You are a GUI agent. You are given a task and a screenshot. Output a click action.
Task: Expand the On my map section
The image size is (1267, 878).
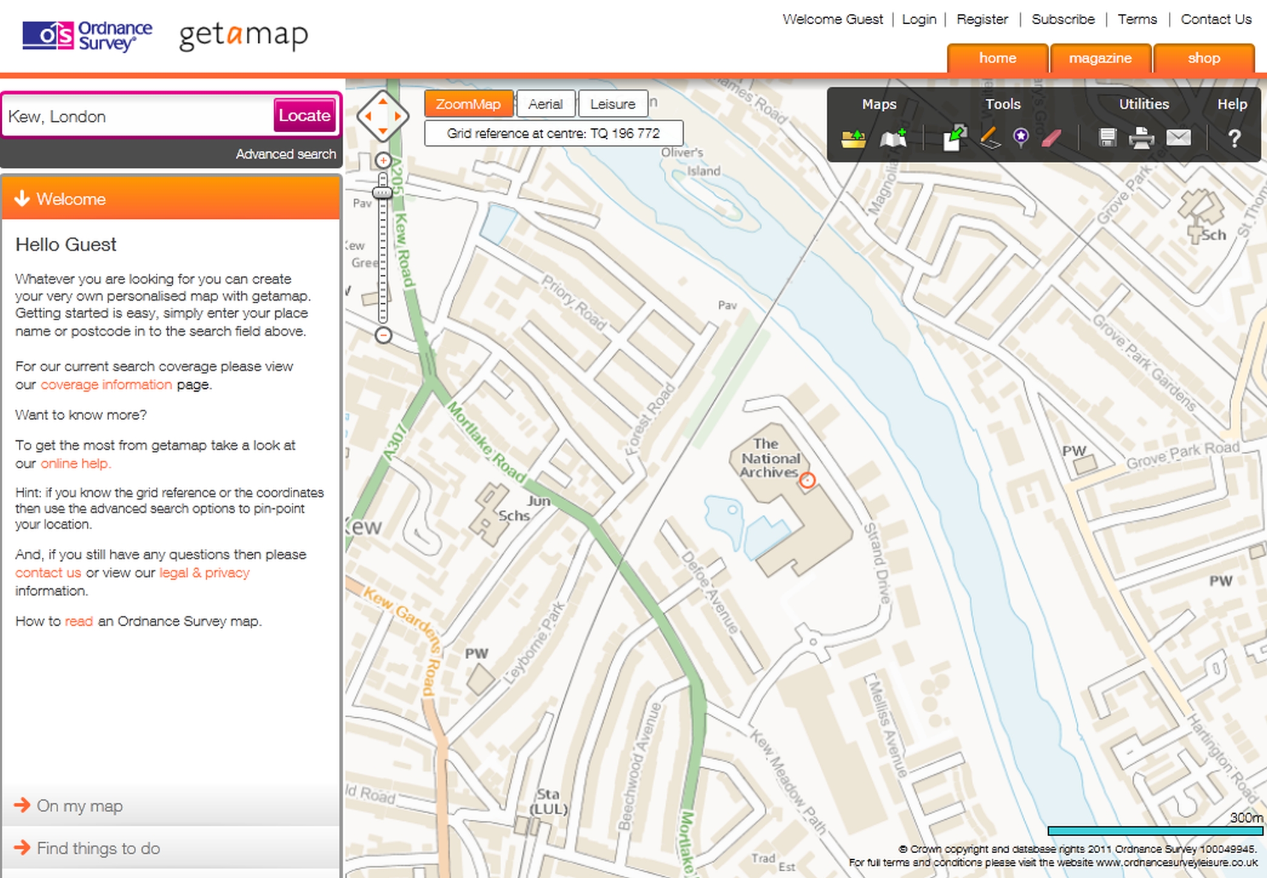[x=171, y=805]
